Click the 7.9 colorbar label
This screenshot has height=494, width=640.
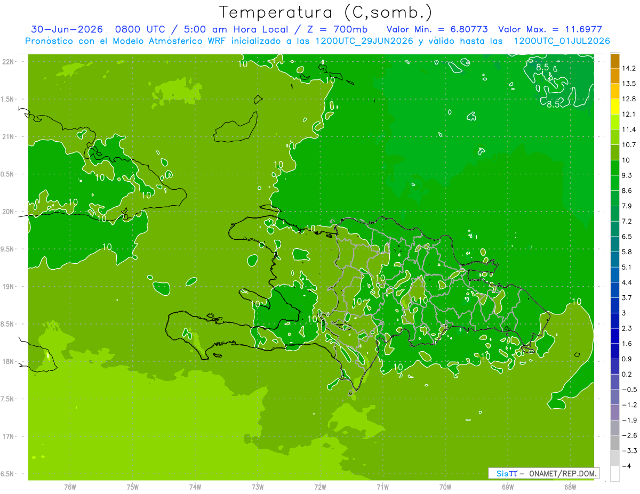tap(627, 206)
